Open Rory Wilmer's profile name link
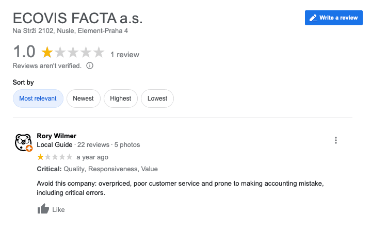This screenshot has width=371, height=246. [x=57, y=136]
